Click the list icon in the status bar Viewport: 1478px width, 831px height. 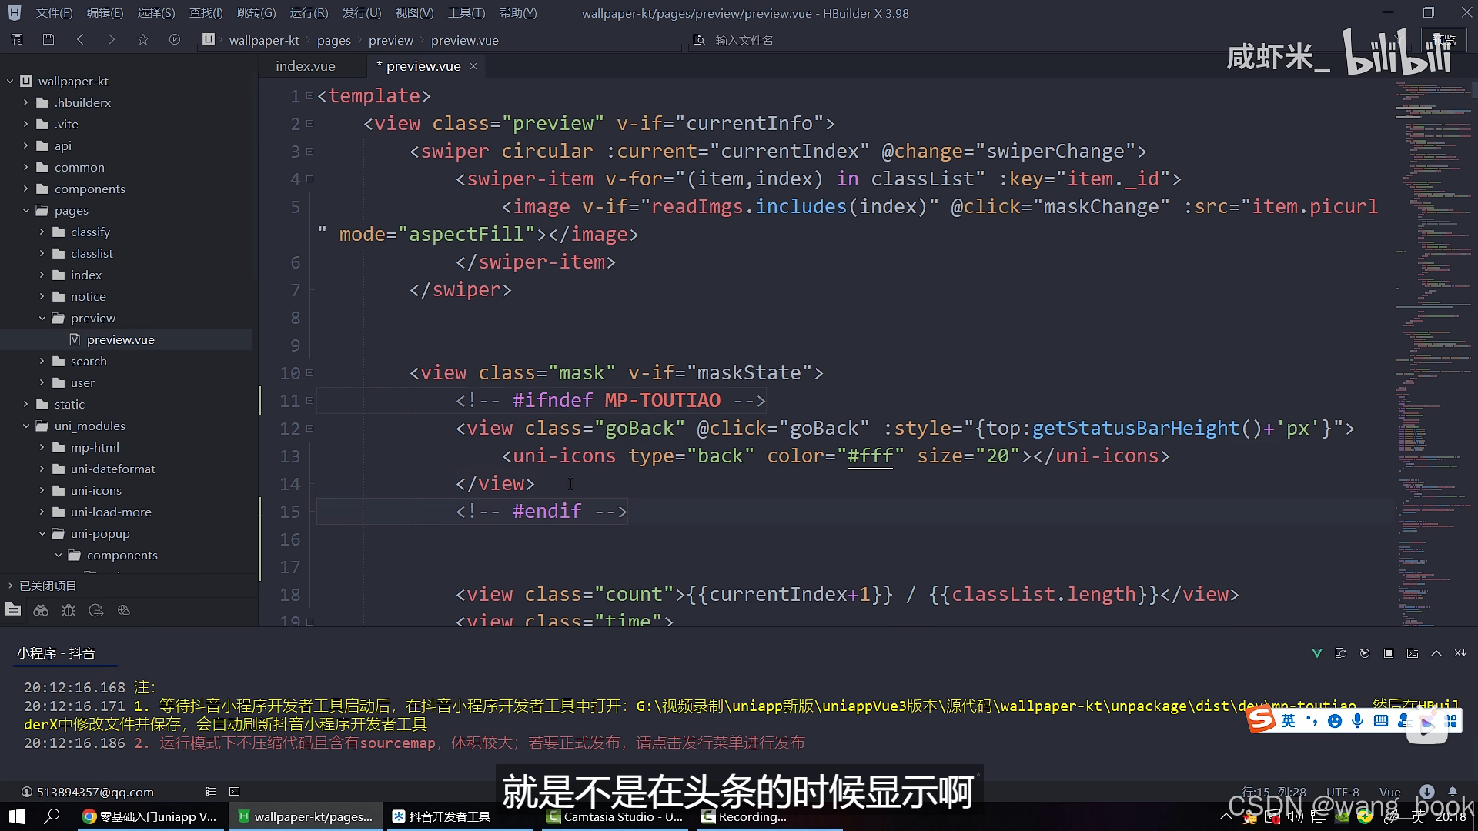tap(211, 791)
